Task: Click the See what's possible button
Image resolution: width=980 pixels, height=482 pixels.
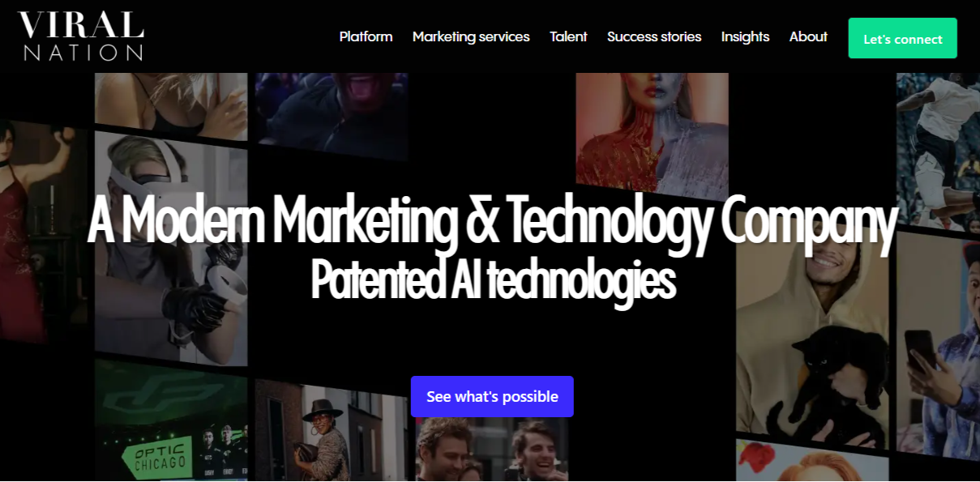Action: point(492,396)
